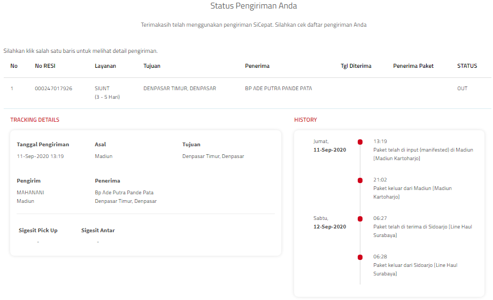The image size is (493, 300).
Task: Click shipping date 11-Sep-2020 13:19
Action: click(x=40, y=156)
